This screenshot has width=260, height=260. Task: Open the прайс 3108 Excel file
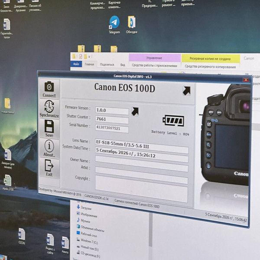pyautogui.click(x=8, y=182)
